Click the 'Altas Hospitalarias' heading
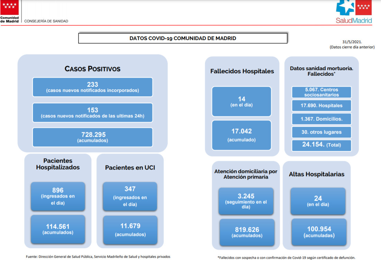The height and width of the screenshot is (267, 381). tap(317, 174)
